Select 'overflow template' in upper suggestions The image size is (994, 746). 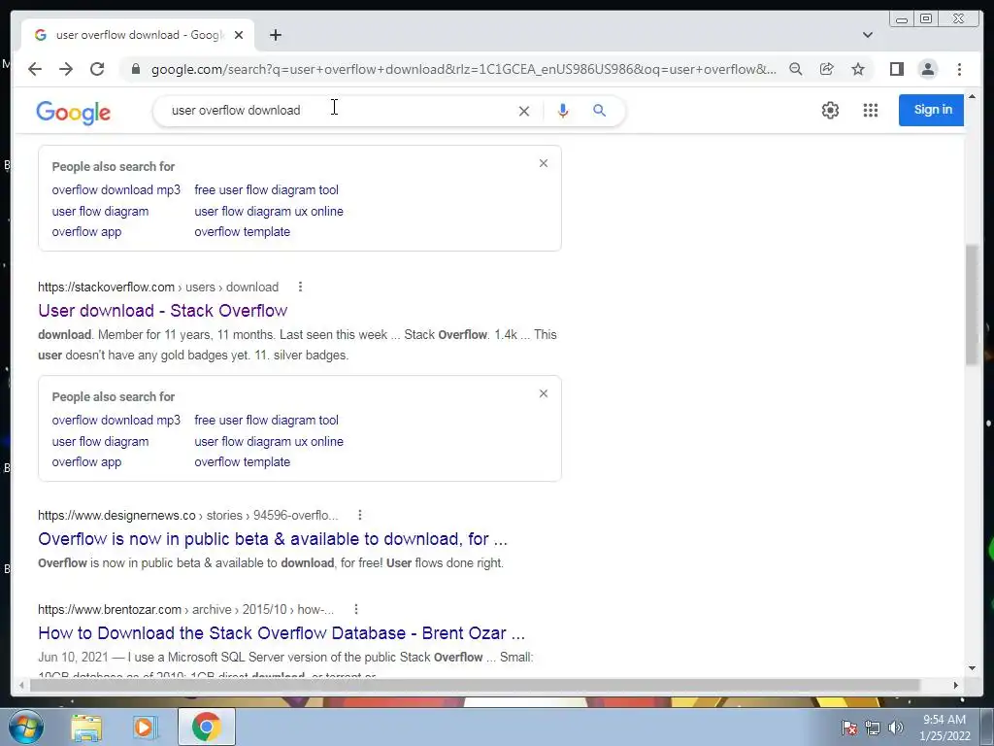pos(242,231)
